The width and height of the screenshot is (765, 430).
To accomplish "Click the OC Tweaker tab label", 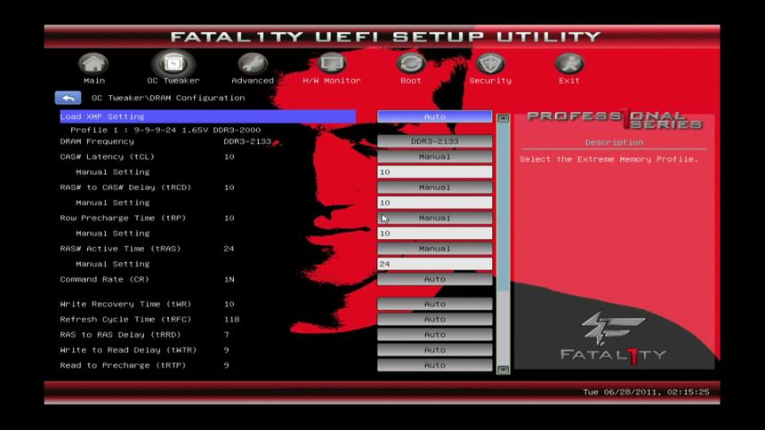I will click(x=173, y=81).
